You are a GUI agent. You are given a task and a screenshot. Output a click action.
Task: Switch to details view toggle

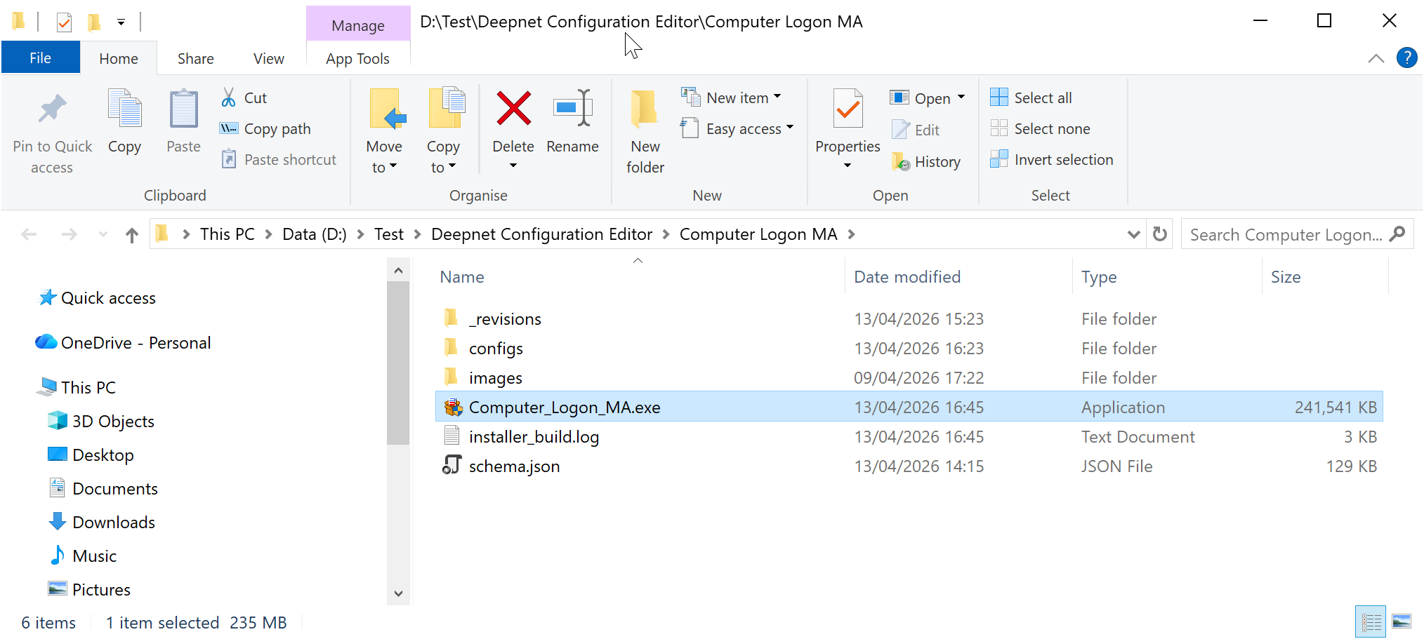pyautogui.click(x=1370, y=621)
